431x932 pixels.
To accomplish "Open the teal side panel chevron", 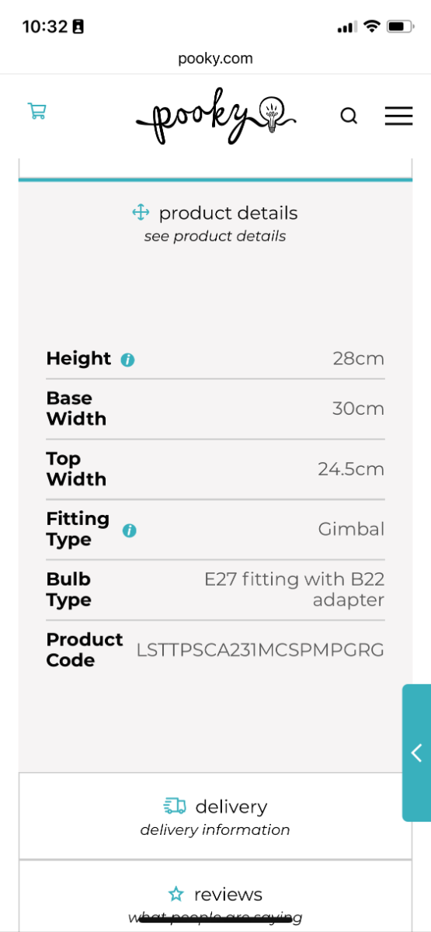I will click(x=416, y=753).
